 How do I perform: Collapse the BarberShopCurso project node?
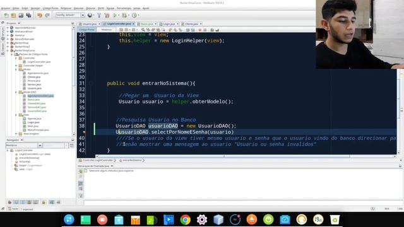point(8,50)
